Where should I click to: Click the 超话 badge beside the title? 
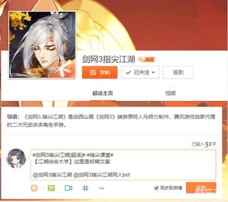[146, 59]
